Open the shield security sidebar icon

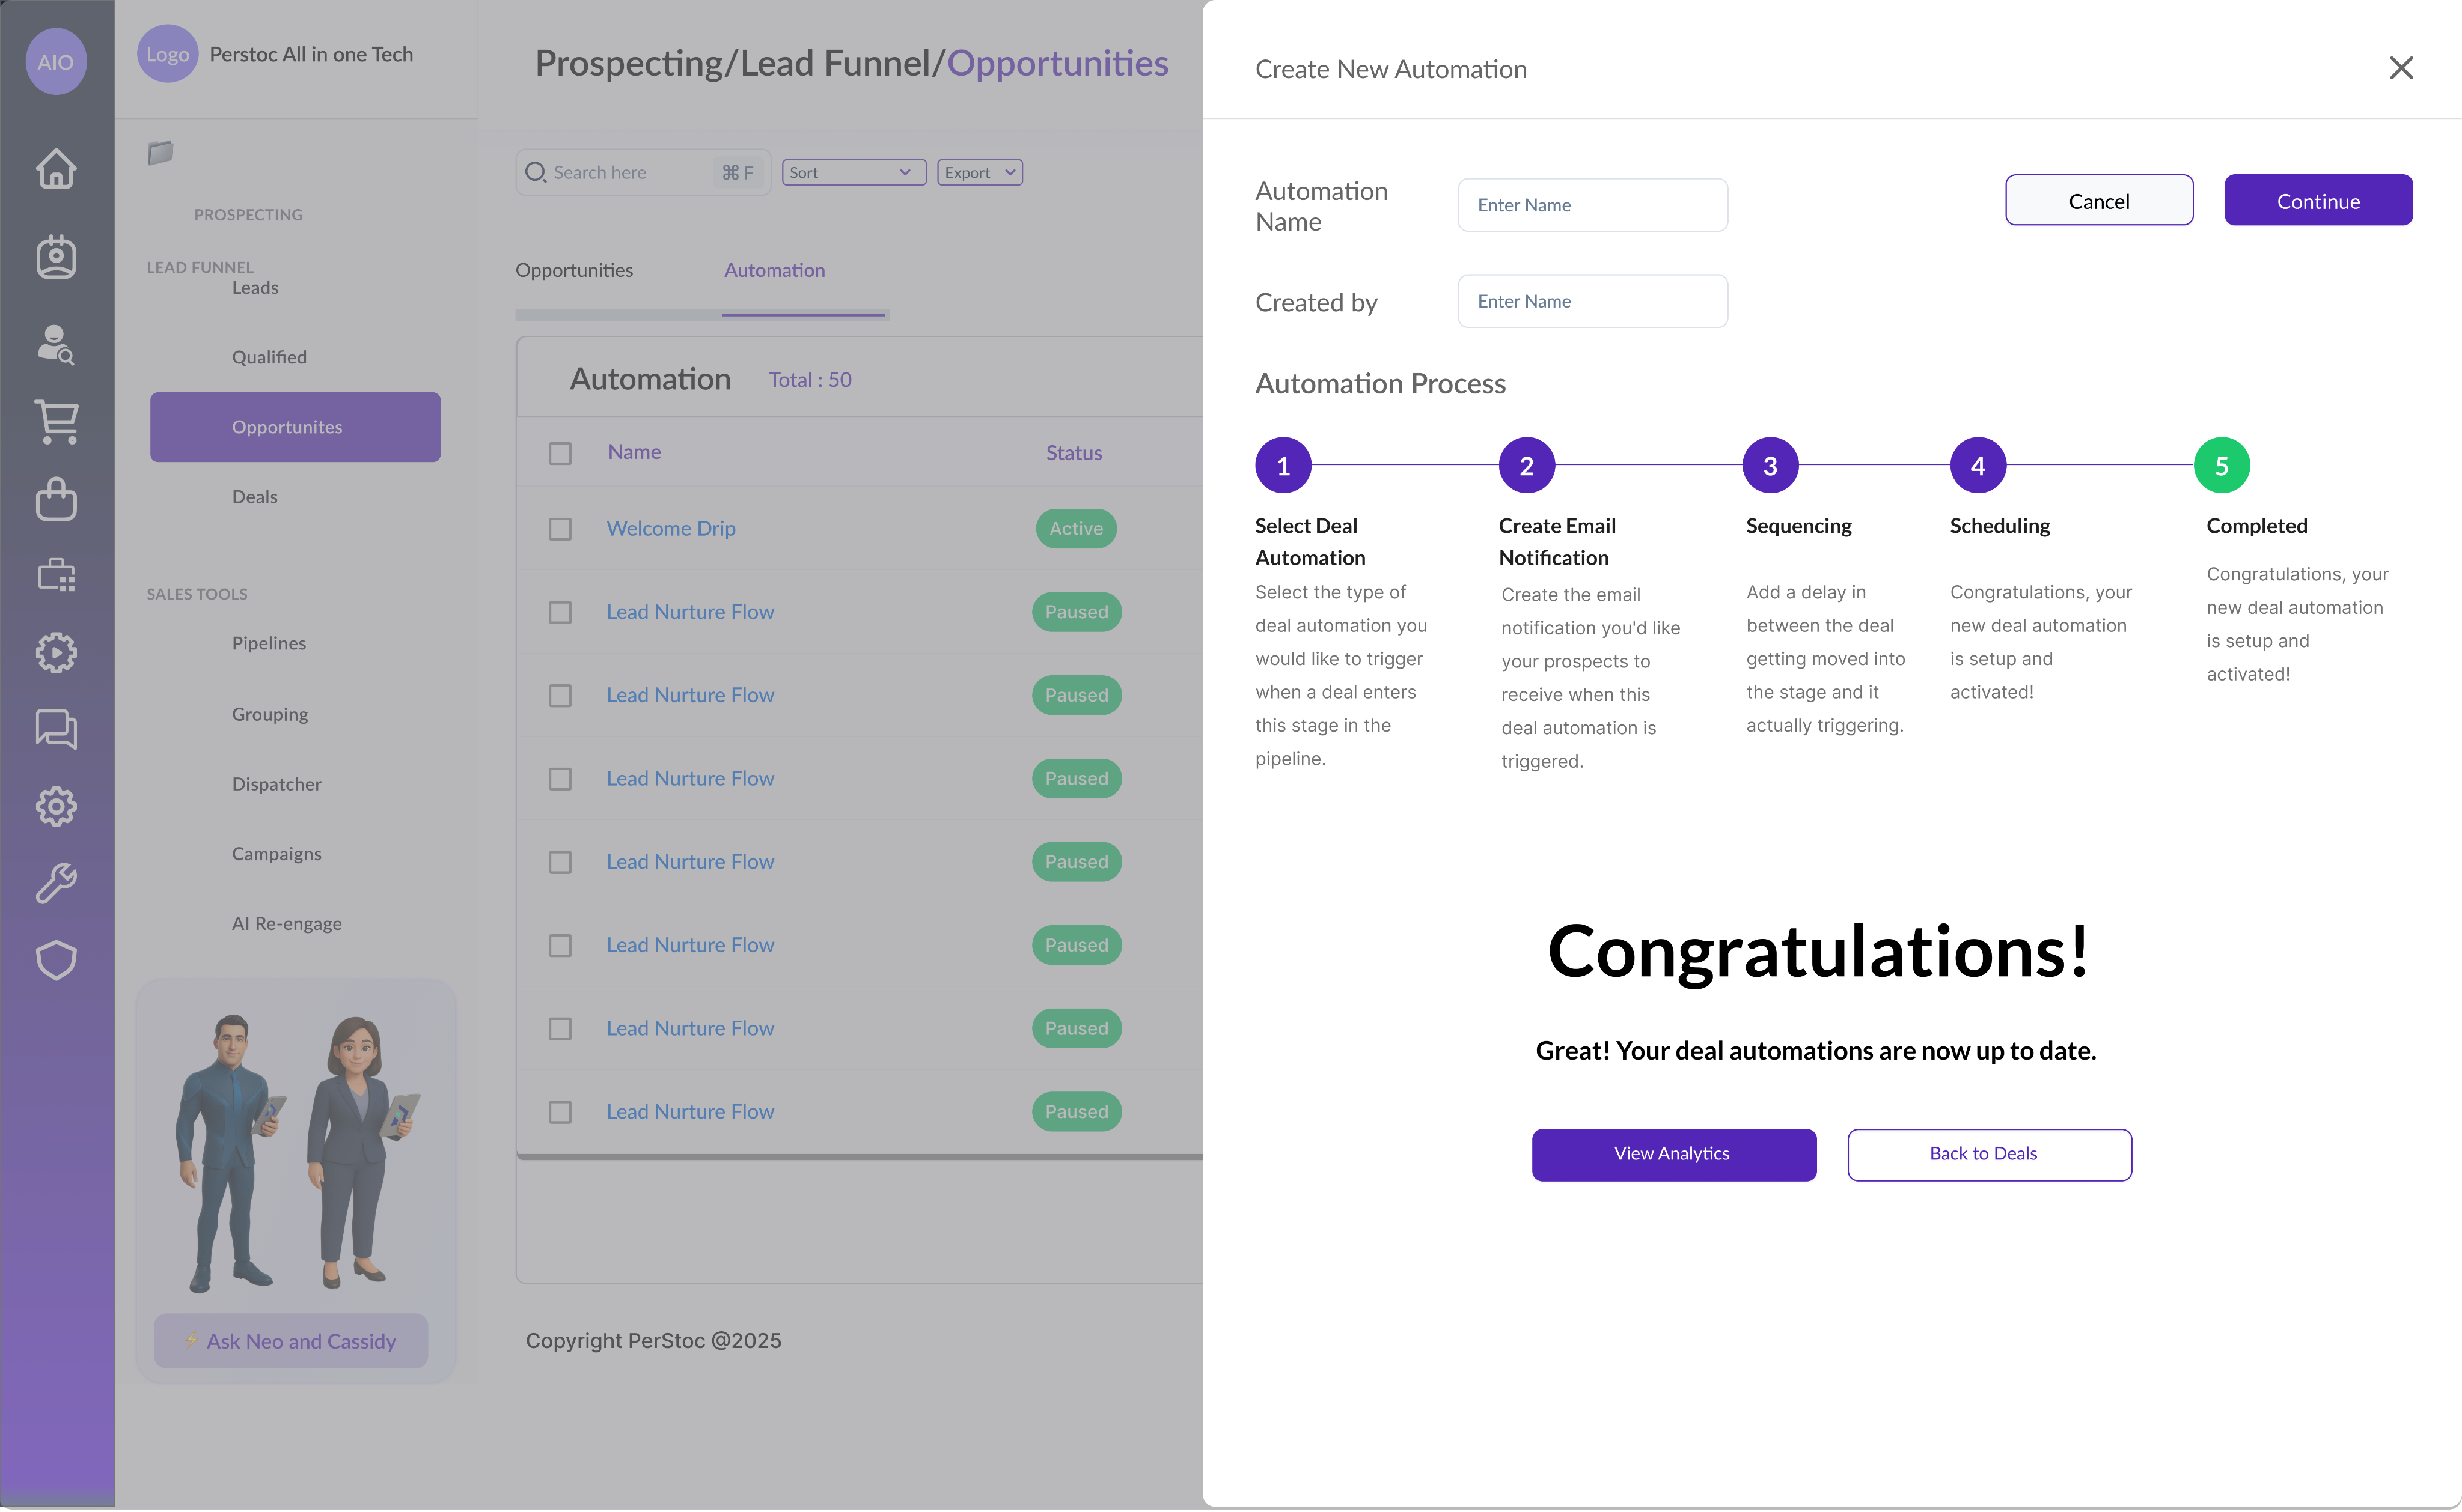click(x=56, y=960)
